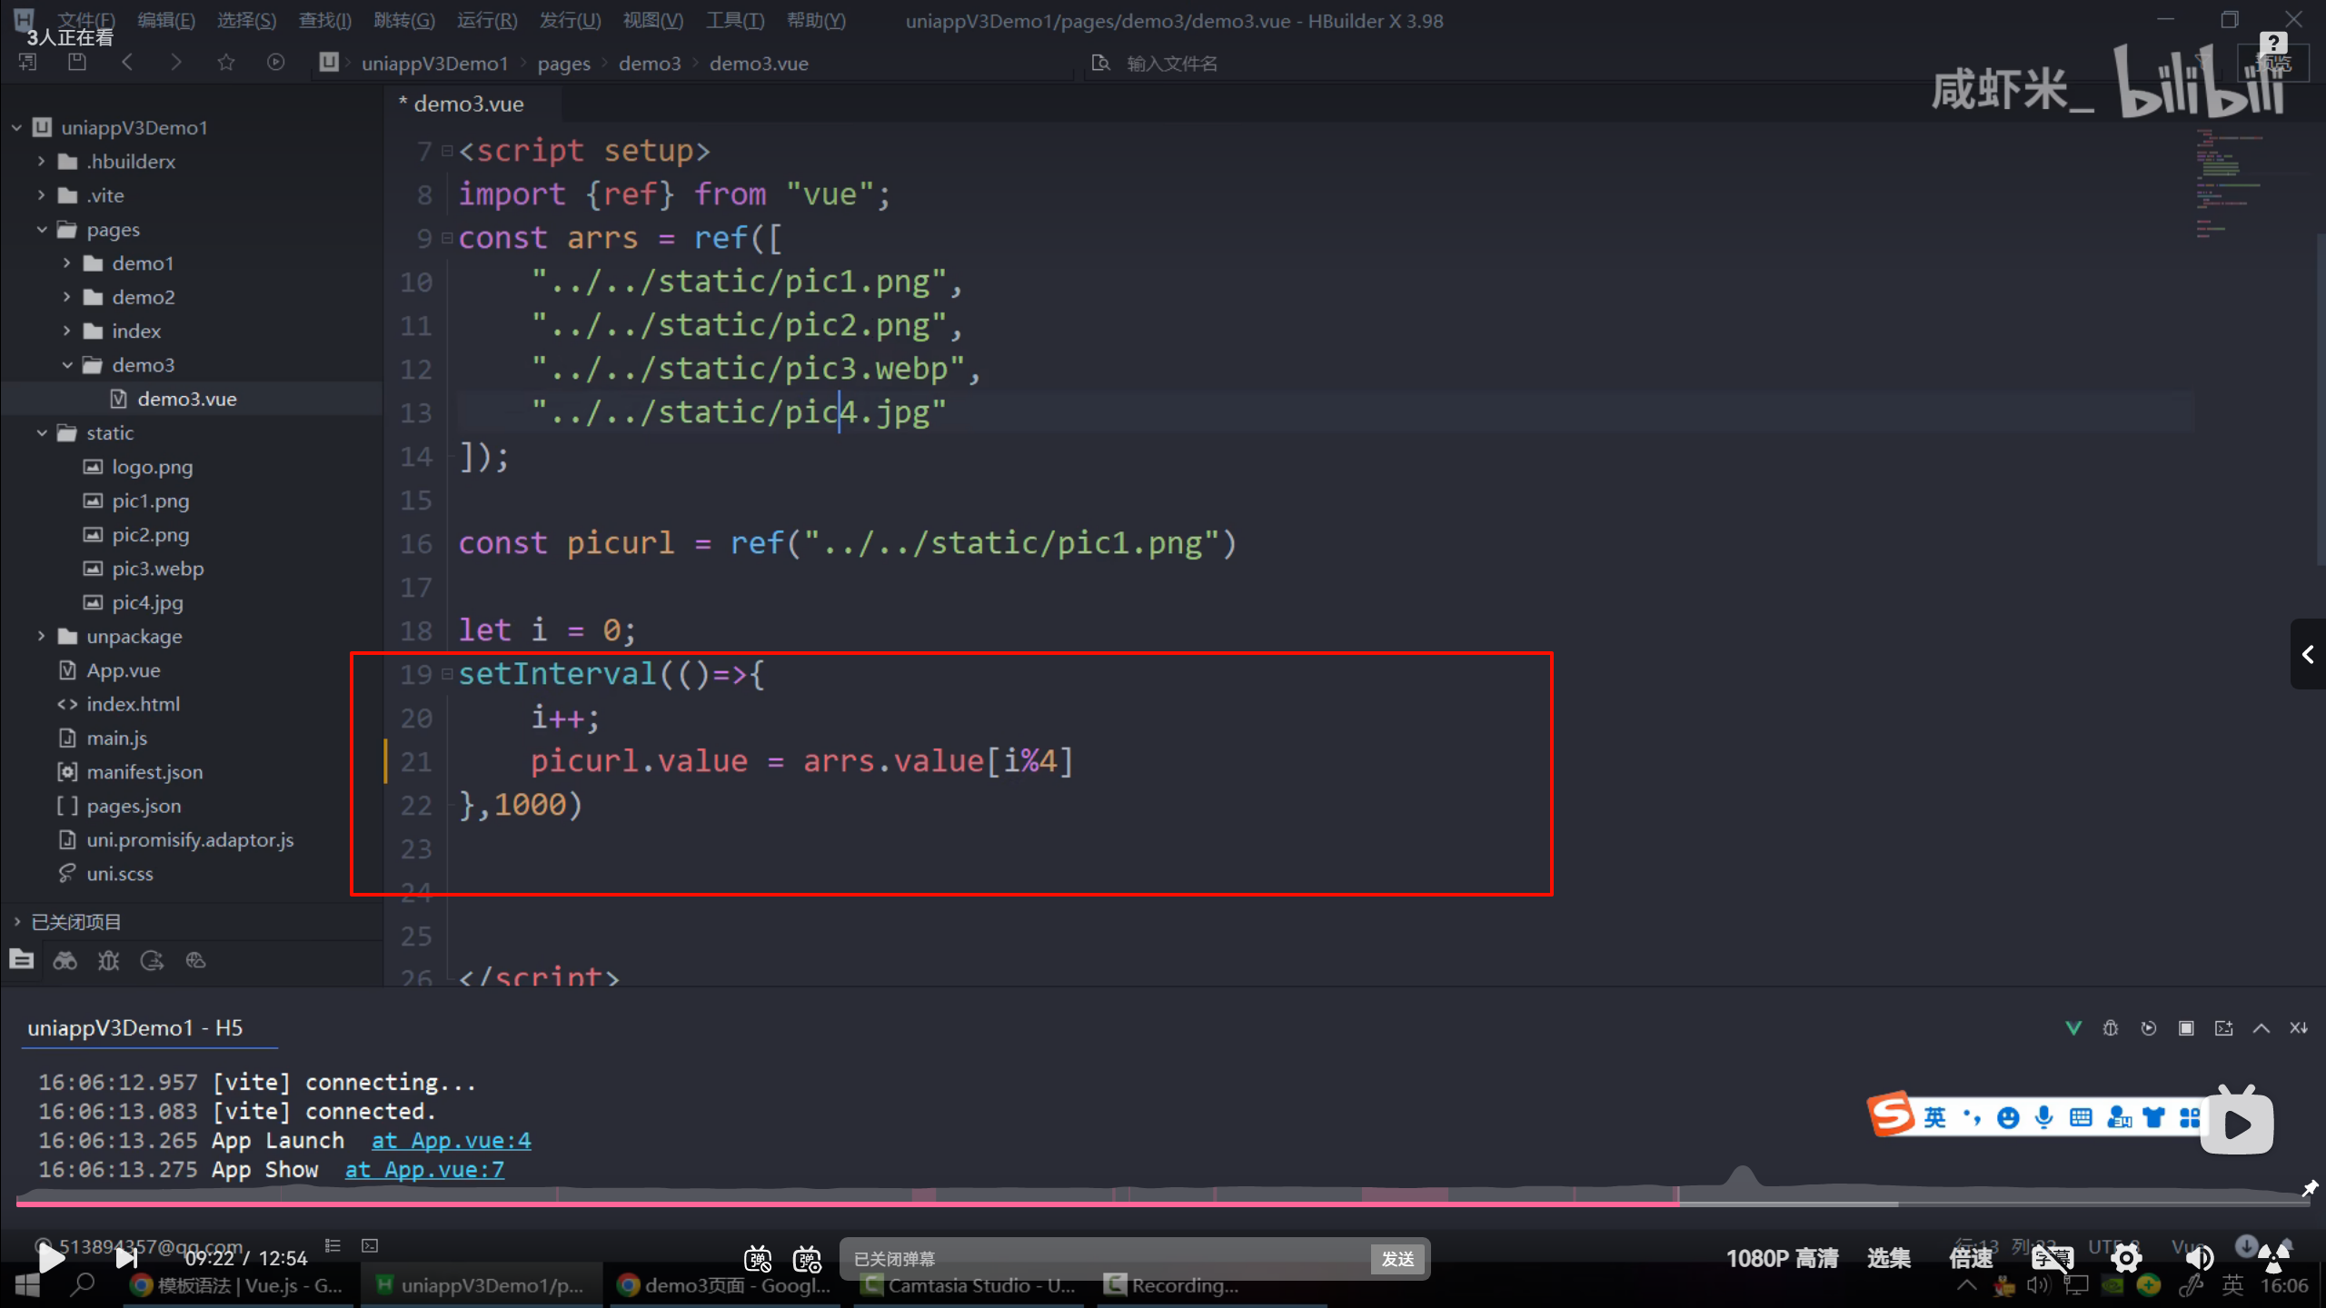This screenshot has height=1308, width=2326.
Task: Mute the video with the volume icon
Action: point(2199,1258)
